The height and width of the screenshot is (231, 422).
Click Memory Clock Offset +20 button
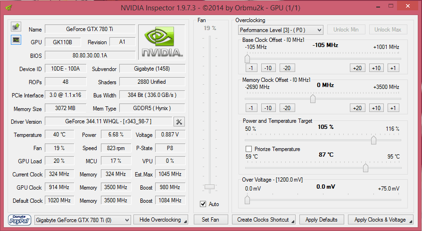tap(357, 108)
